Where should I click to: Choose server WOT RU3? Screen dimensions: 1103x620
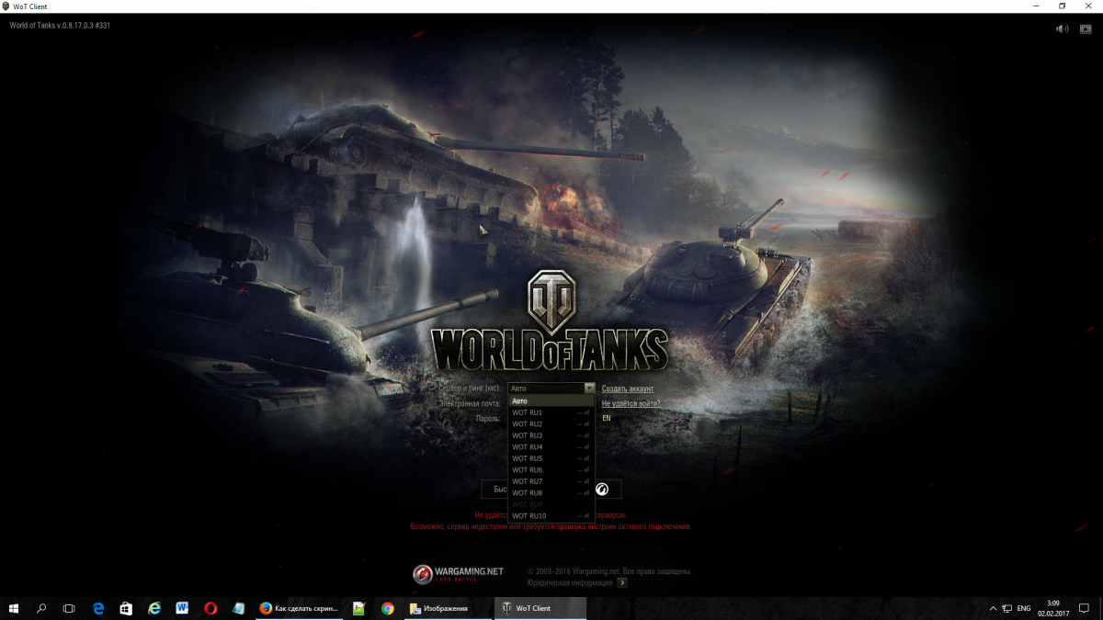tap(551, 435)
